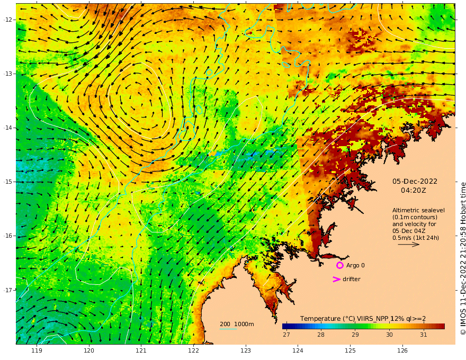This screenshot has width=466, height=360.
Task: Click the 'drifter' legend label
Action: (x=351, y=279)
